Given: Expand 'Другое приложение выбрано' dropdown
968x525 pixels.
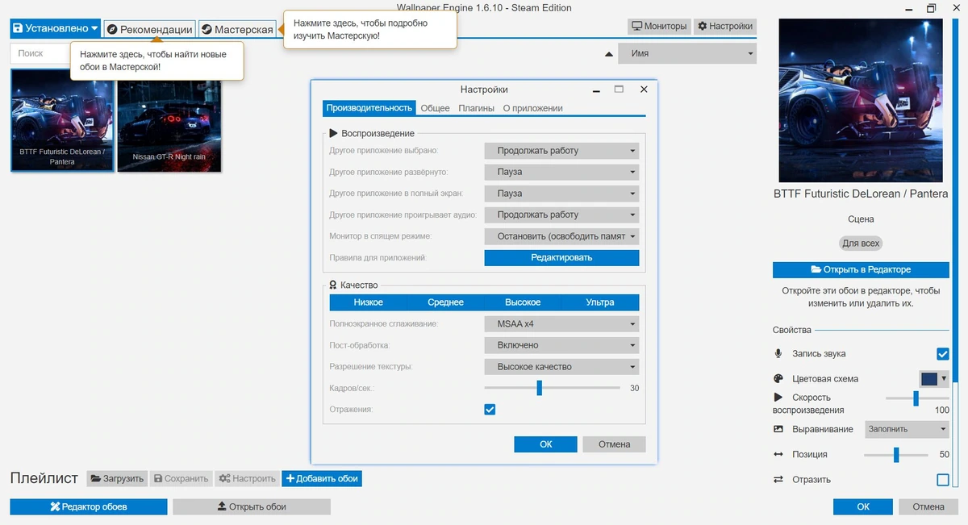Looking at the screenshot, I should point(561,151).
